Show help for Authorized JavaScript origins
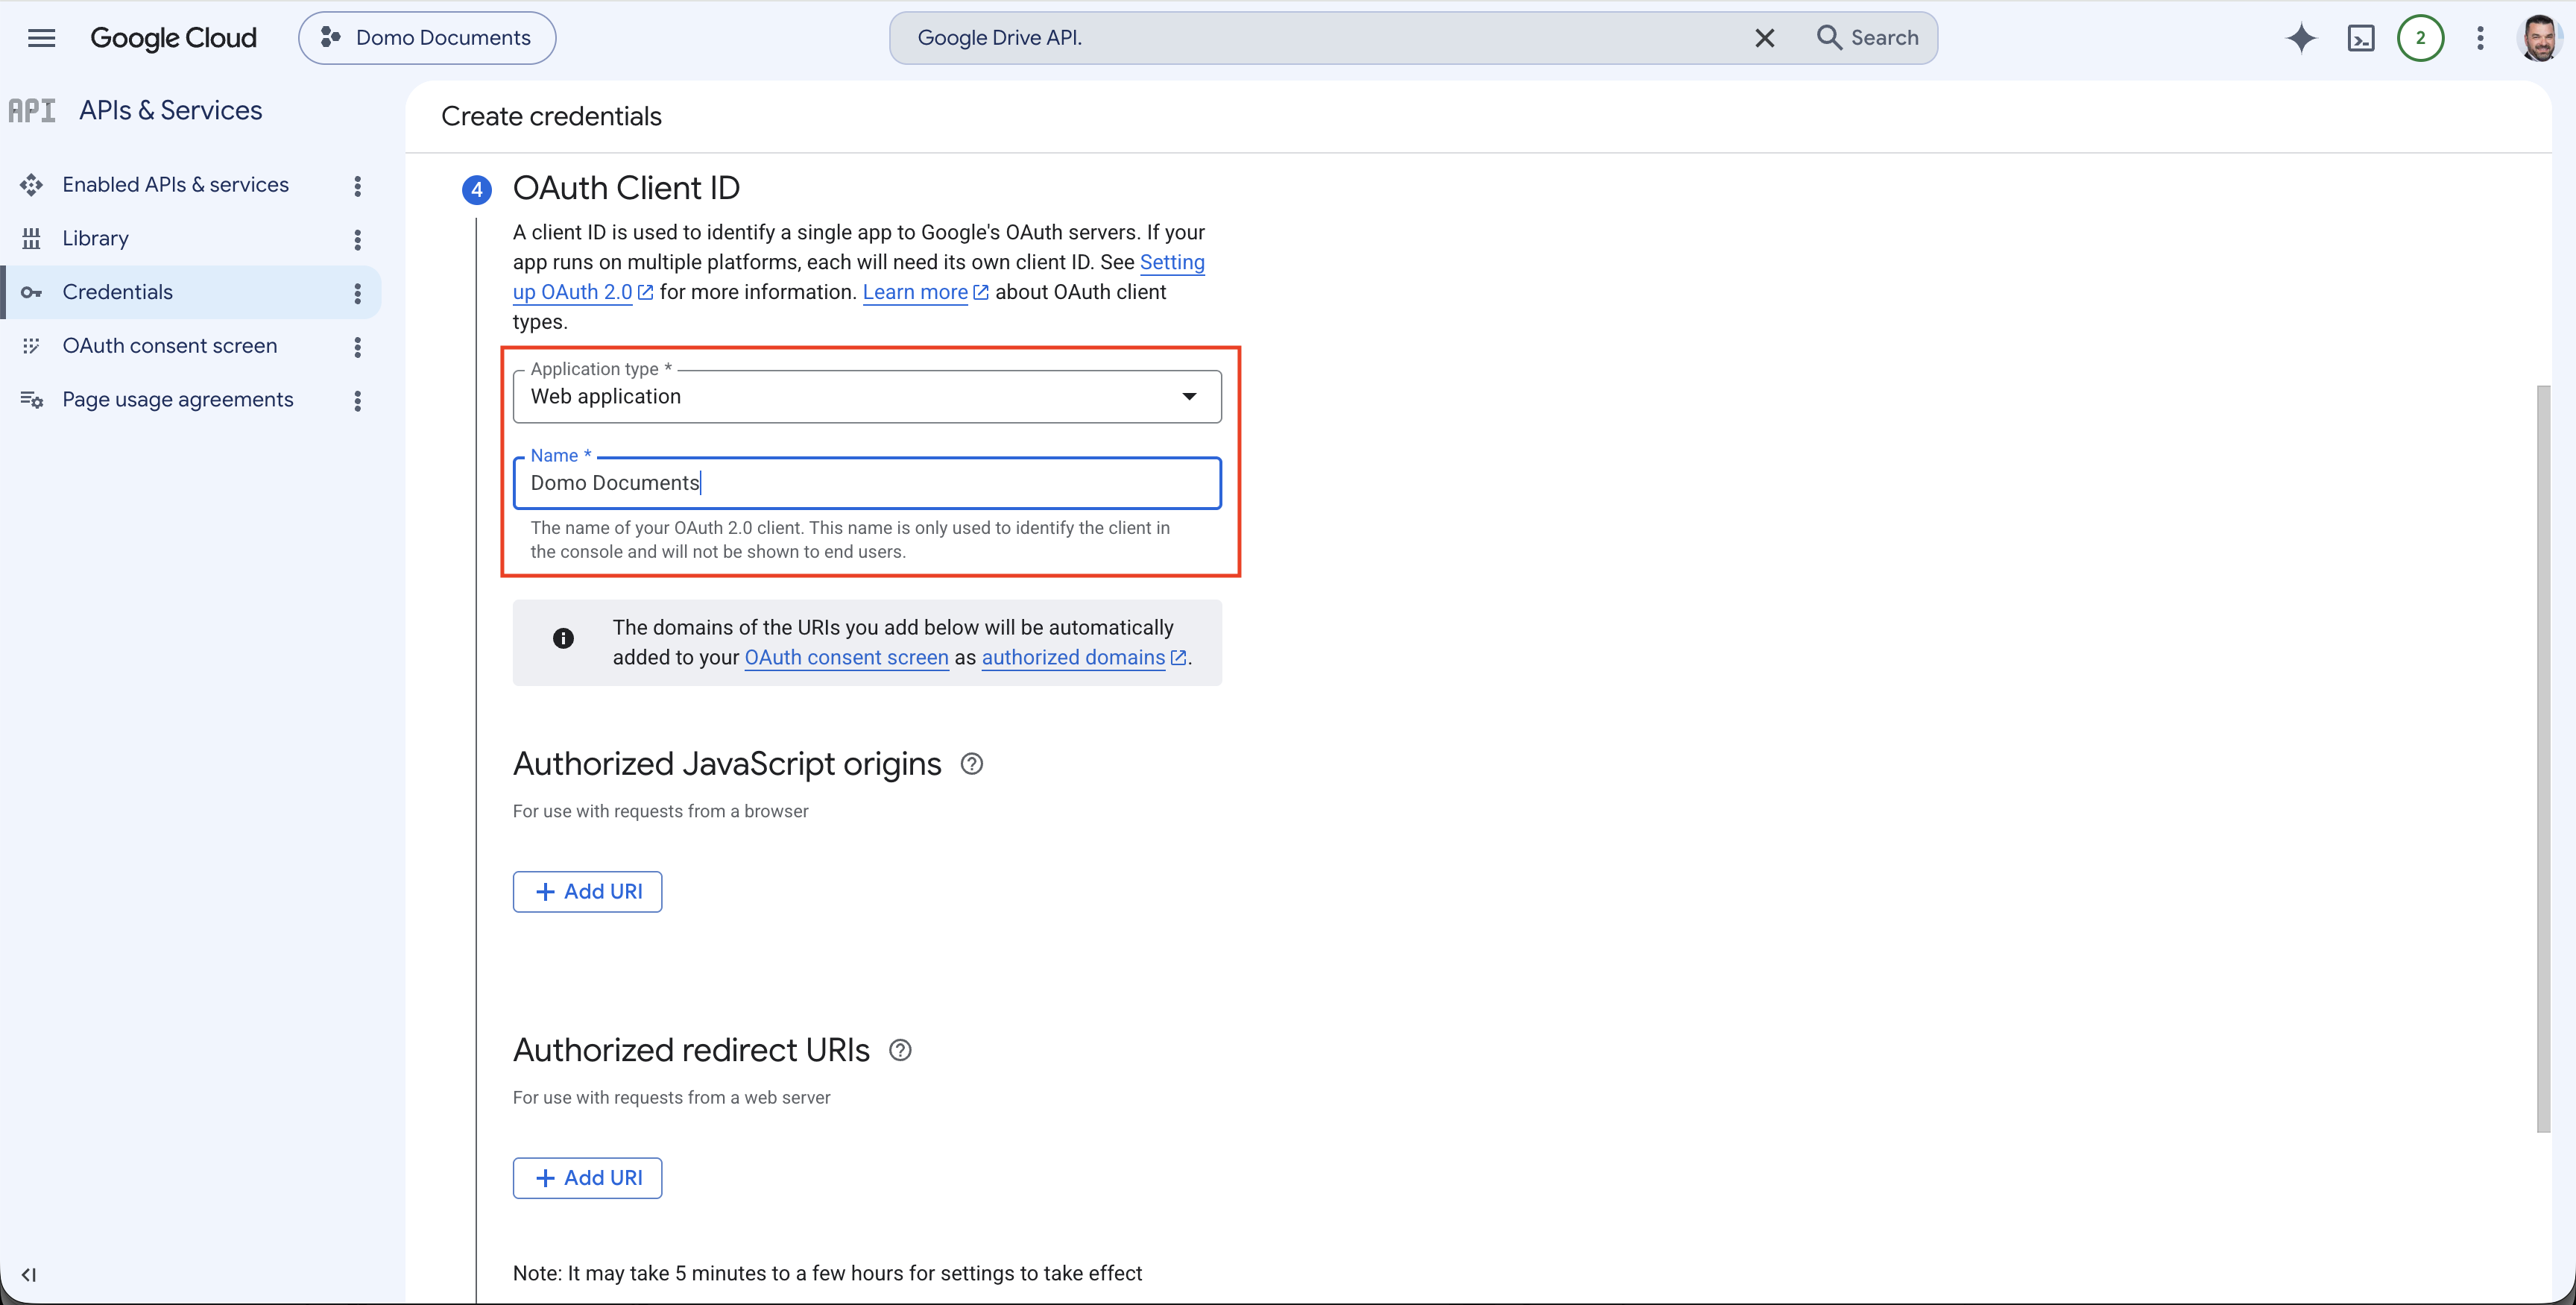The image size is (2576, 1305). (x=971, y=764)
